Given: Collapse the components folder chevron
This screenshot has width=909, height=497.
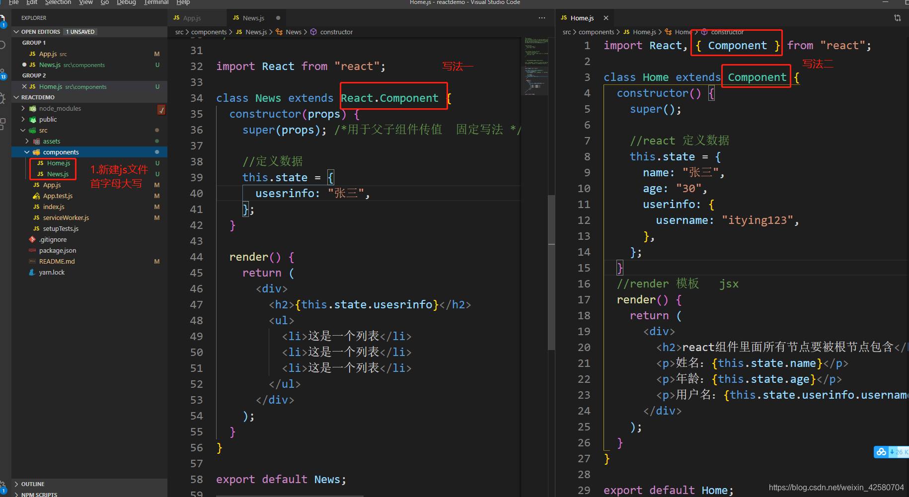Looking at the screenshot, I should point(27,152).
